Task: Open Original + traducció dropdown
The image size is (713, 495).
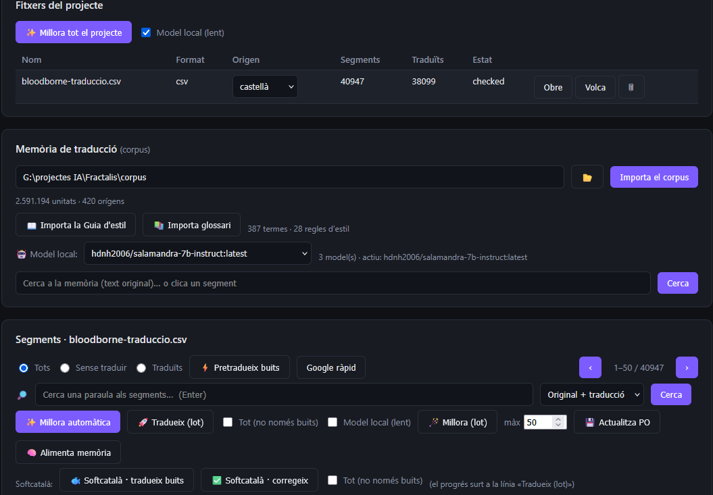Action: (592, 394)
